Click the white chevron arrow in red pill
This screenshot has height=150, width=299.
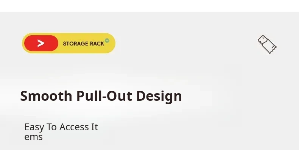(41, 43)
